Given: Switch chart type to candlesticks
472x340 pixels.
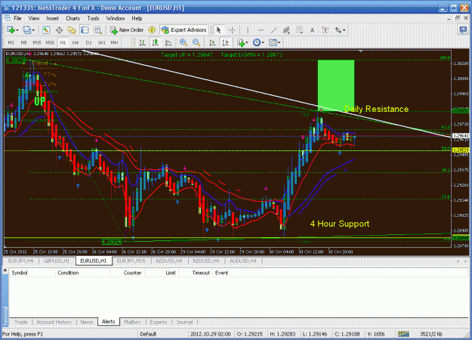Looking at the screenshot, I should [x=156, y=42].
